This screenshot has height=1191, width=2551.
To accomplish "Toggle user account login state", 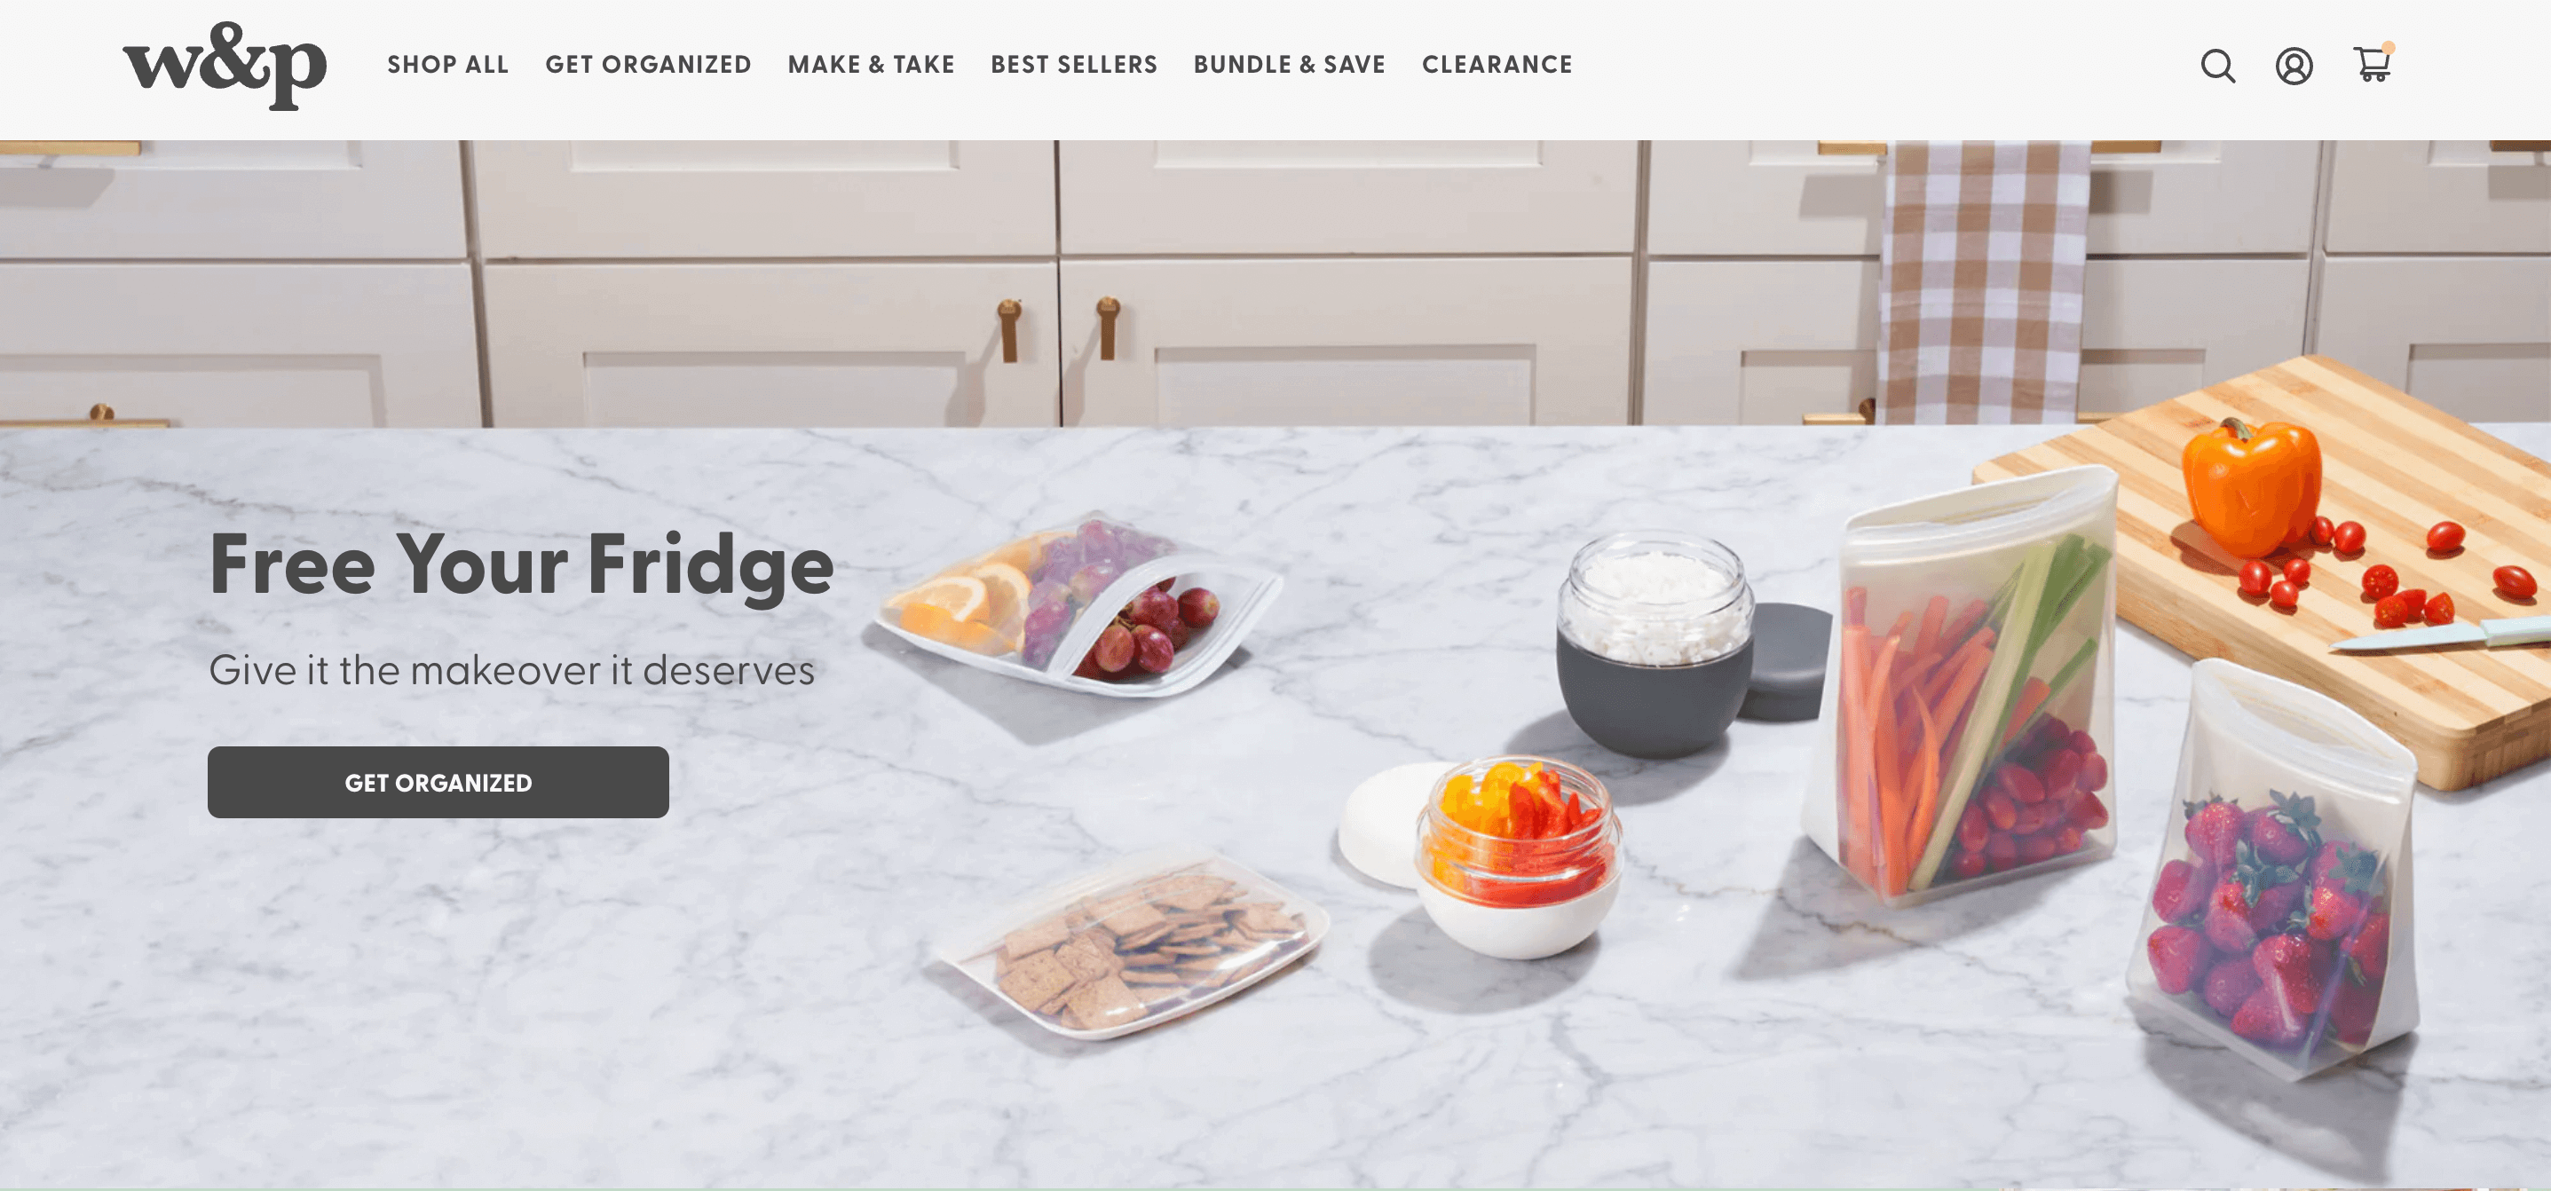I will [x=2294, y=65].
